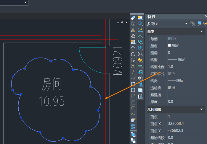Select the Join tool
Viewport: 207px width, 144px height.
coord(133,96)
